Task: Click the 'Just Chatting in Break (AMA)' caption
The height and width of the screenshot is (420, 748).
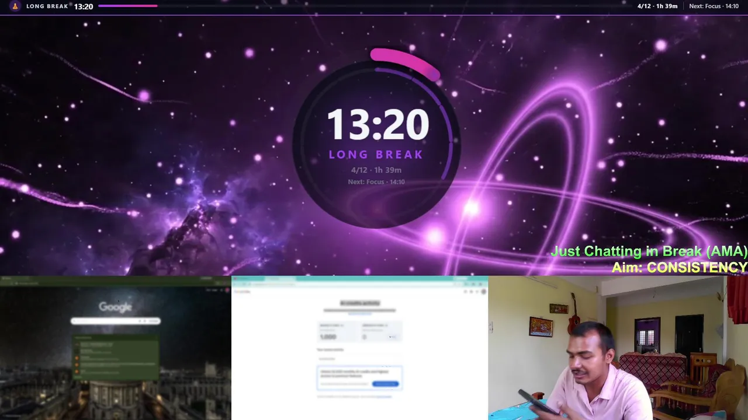Action: click(x=649, y=251)
